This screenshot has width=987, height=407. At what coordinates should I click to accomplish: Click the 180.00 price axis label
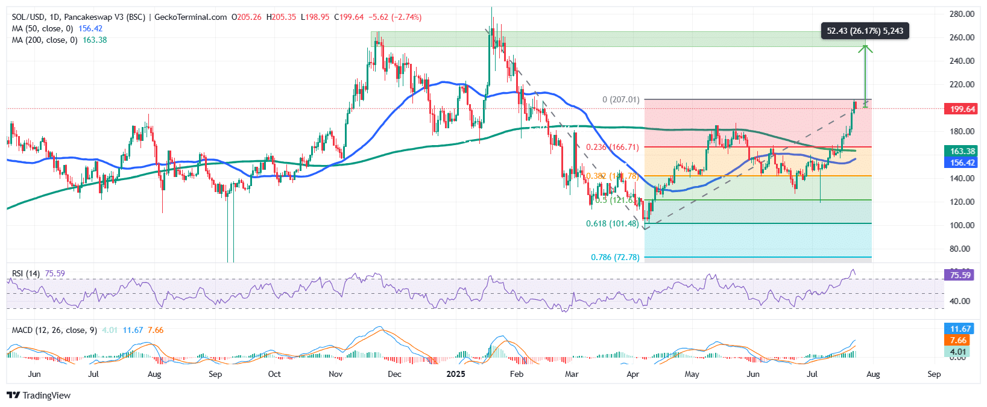click(962, 131)
